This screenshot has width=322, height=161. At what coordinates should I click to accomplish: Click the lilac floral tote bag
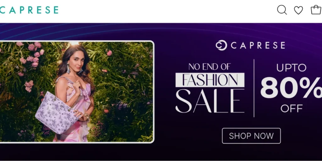(x=57, y=112)
